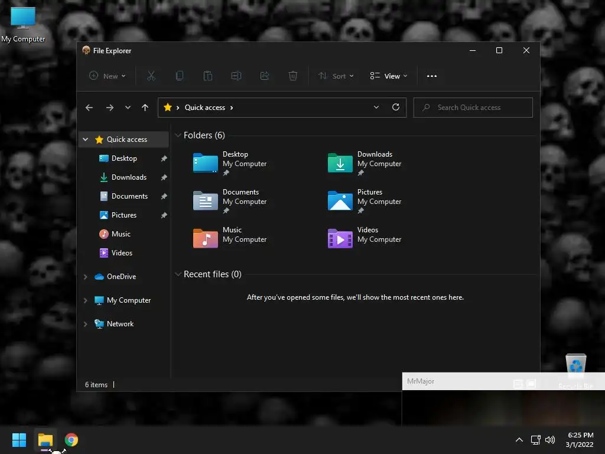
Task: Click the volume speaker tray icon
Action: (x=550, y=440)
